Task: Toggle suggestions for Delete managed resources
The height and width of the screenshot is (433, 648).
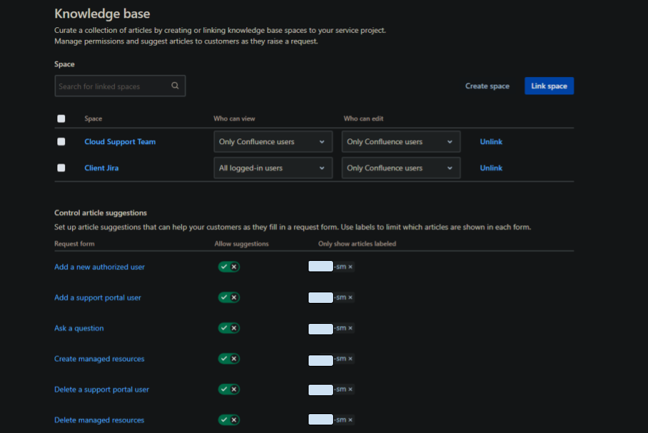Action: 229,420
